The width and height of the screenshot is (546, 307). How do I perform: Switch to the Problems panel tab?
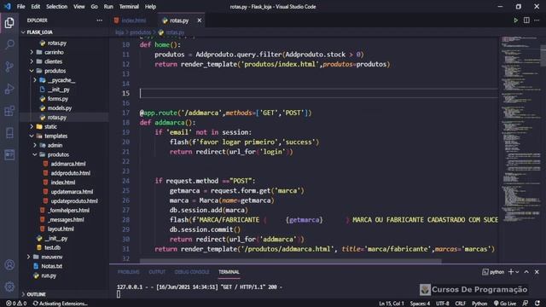pyautogui.click(x=129, y=272)
